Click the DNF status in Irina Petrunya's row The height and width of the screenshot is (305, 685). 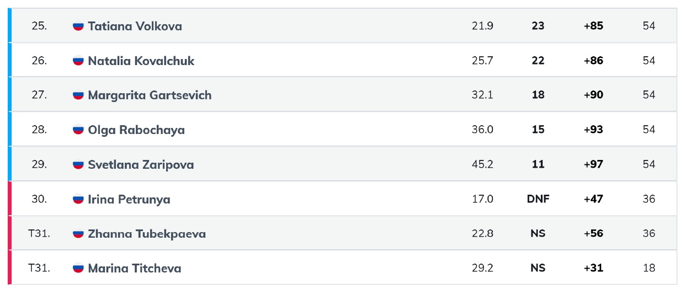coord(538,199)
